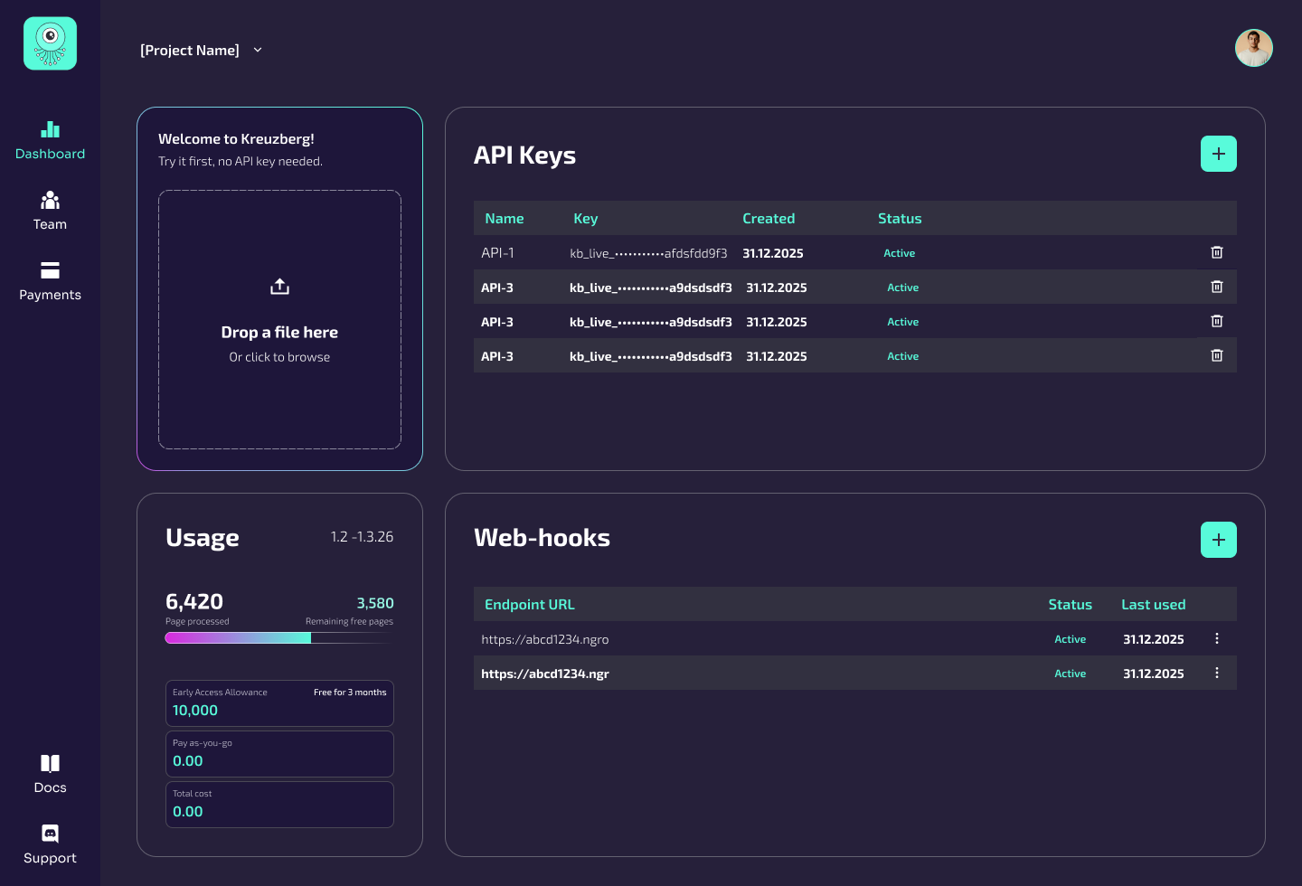The width and height of the screenshot is (1302, 886).
Task: Open the Team page
Action: click(x=50, y=211)
